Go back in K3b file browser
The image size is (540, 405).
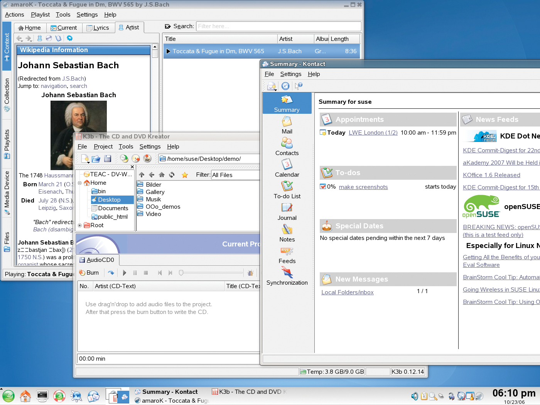pyautogui.click(x=152, y=175)
